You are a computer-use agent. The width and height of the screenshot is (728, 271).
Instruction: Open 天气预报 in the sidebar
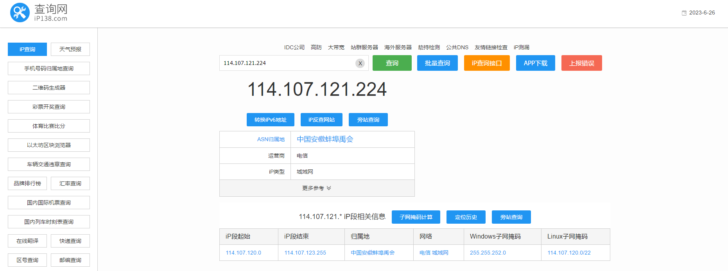(70, 49)
